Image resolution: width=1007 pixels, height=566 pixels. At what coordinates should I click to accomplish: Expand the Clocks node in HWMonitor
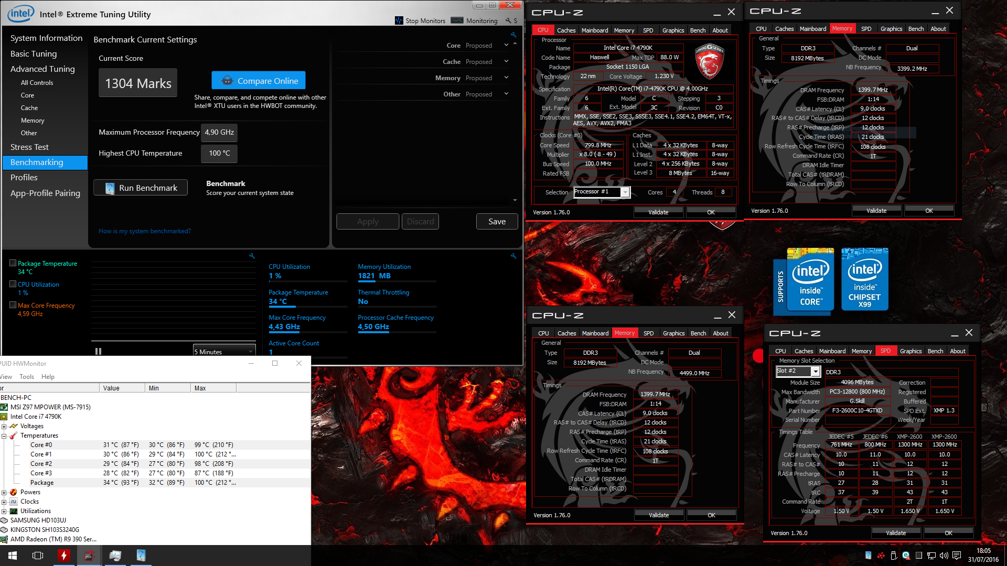4,502
